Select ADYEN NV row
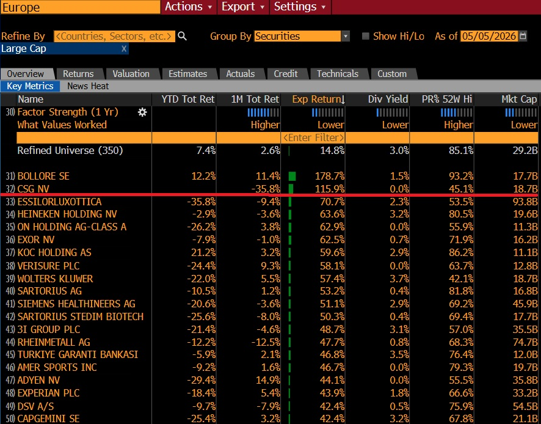541x424 pixels. coord(269,380)
